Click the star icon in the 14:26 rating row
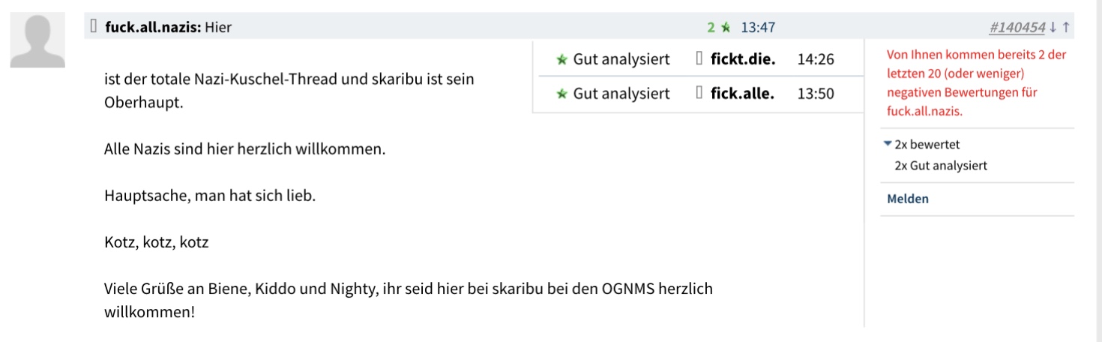 (561, 59)
